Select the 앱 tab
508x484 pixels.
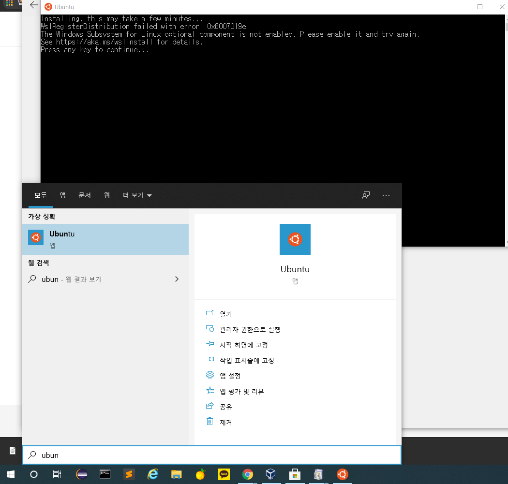coord(63,195)
